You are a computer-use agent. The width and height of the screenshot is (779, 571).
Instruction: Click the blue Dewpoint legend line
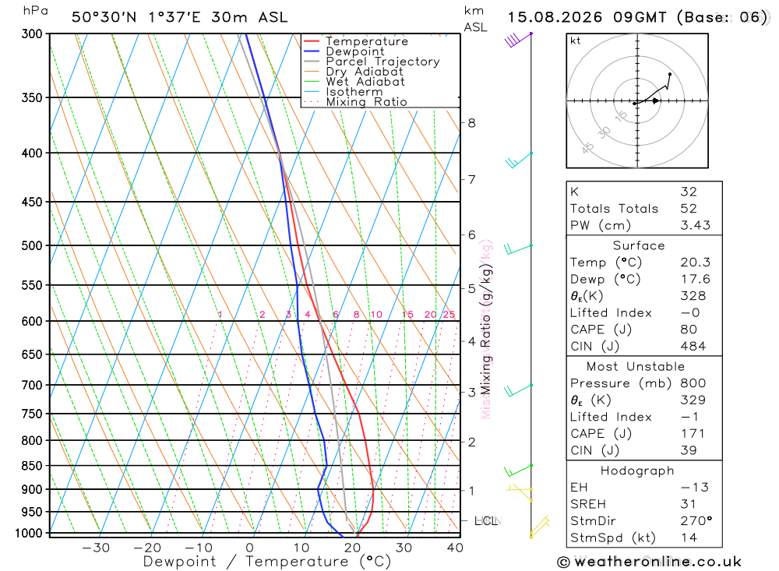[311, 51]
